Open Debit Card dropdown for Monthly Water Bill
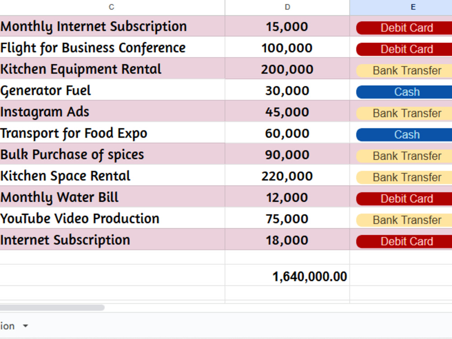 (404, 198)
